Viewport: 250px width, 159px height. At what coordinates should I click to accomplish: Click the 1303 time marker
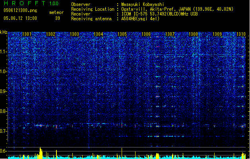(74, 34)
